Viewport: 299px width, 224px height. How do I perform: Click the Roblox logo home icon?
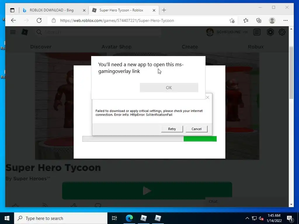tap(25, 32)
